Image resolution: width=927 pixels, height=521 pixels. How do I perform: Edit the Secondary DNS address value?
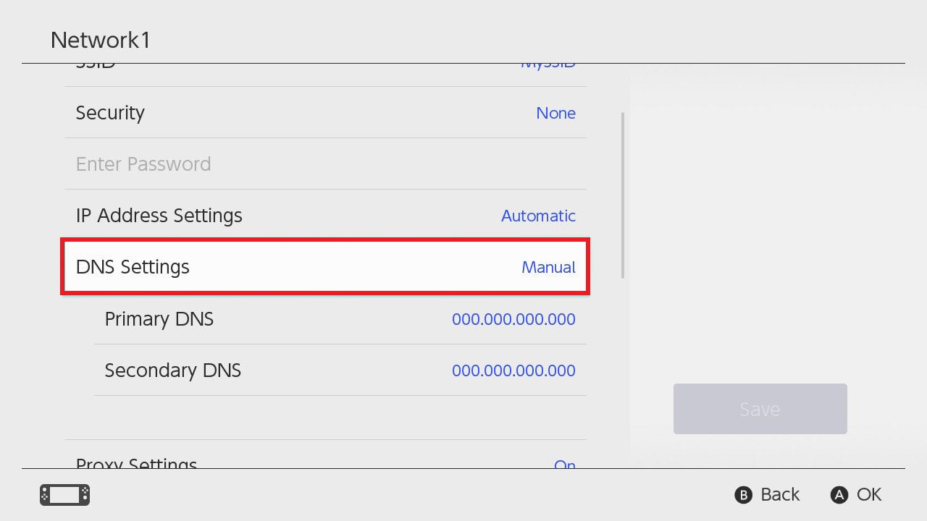coord(513,371)
